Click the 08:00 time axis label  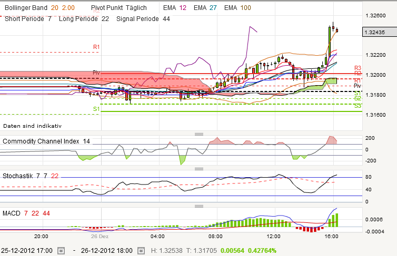(215, 237)
